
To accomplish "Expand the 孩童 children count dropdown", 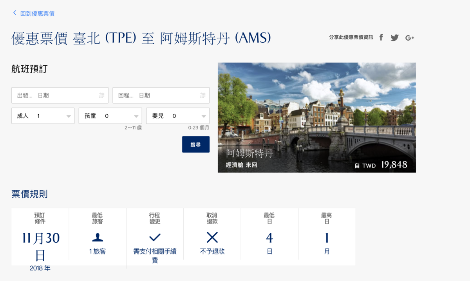I will point(110,116).
